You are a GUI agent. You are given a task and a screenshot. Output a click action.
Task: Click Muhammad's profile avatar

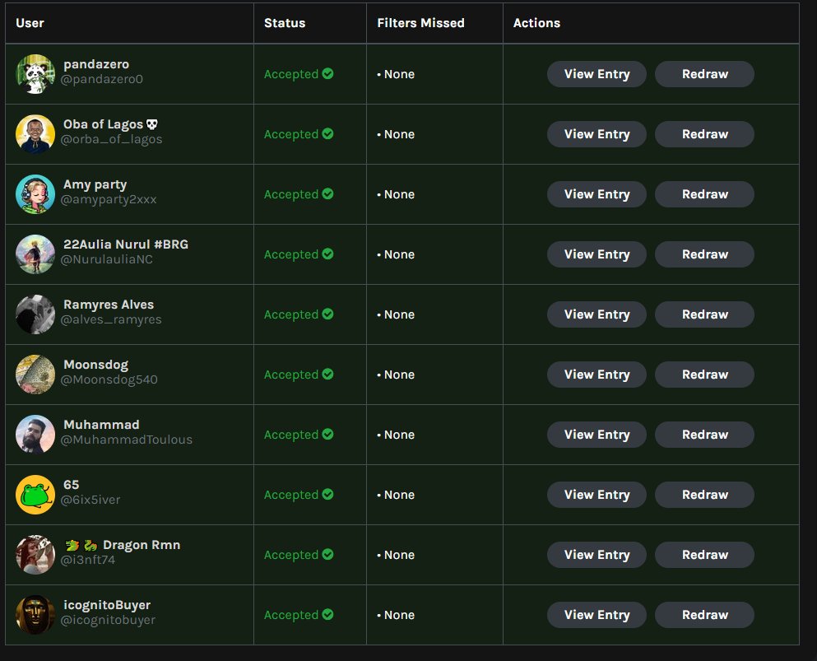[35, 434]
